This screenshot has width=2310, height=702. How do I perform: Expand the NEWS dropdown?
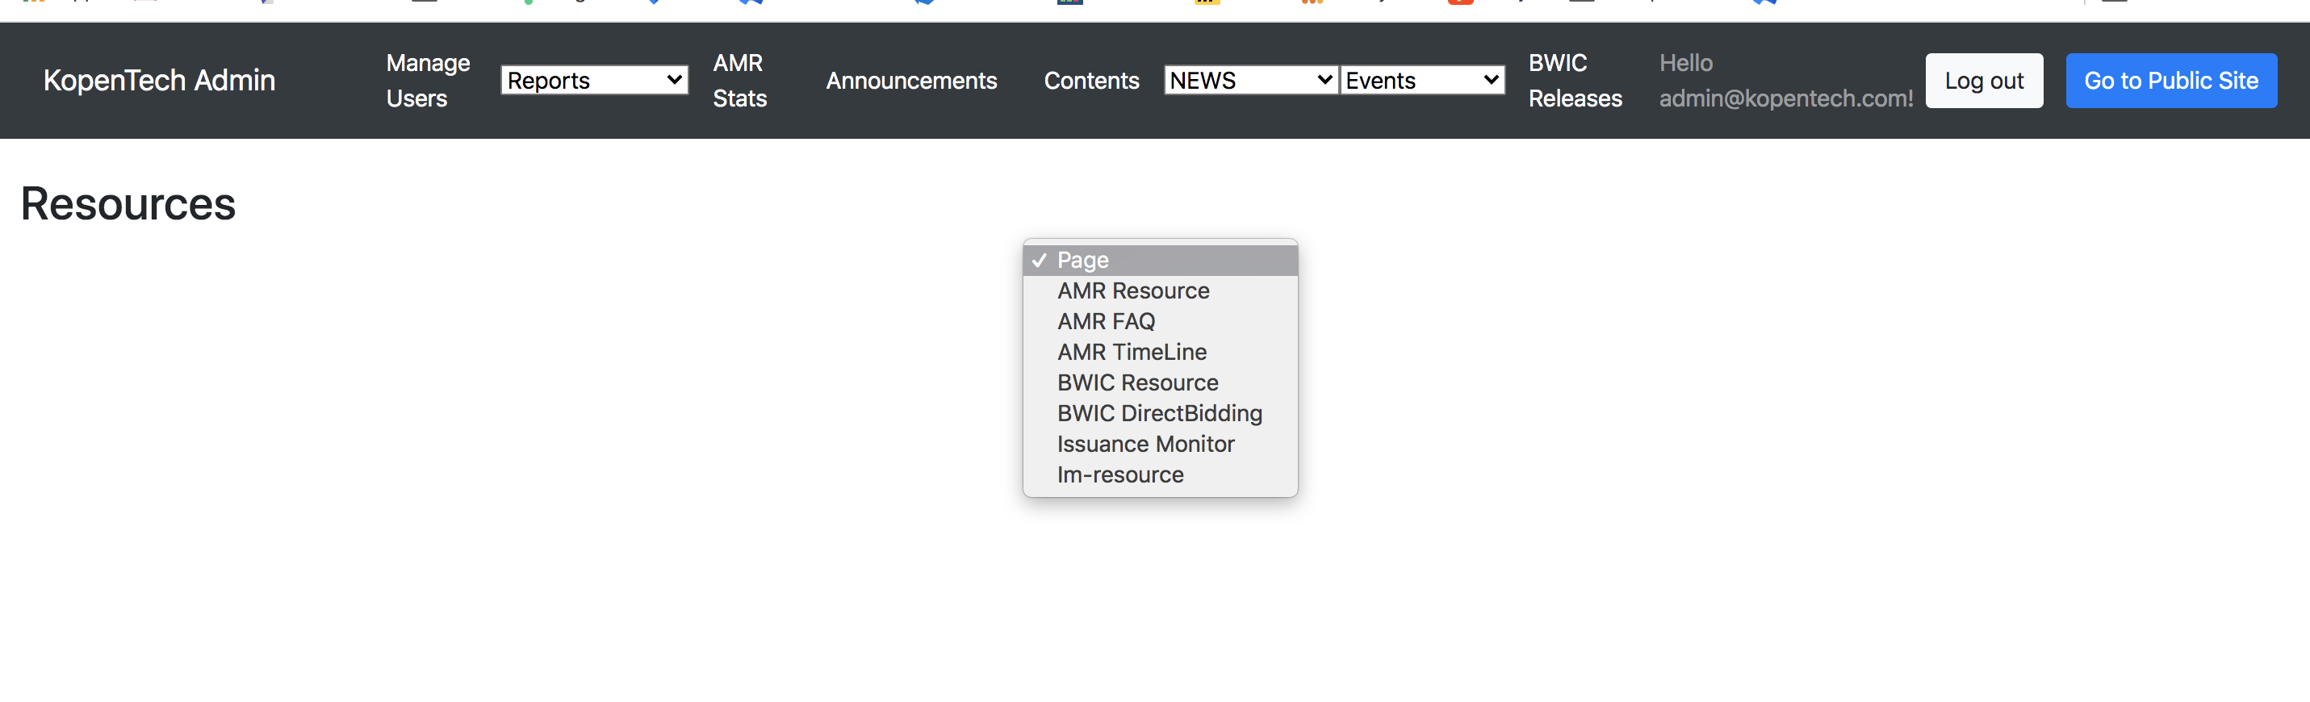tap(1250, 81)
